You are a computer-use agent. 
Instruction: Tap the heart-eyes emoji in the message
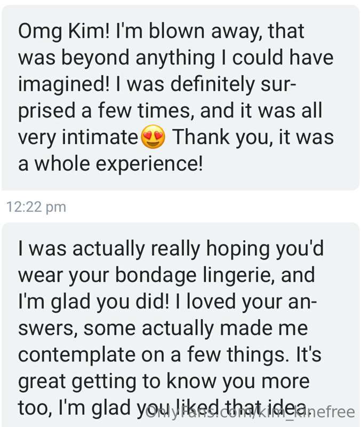click(153, 137)
